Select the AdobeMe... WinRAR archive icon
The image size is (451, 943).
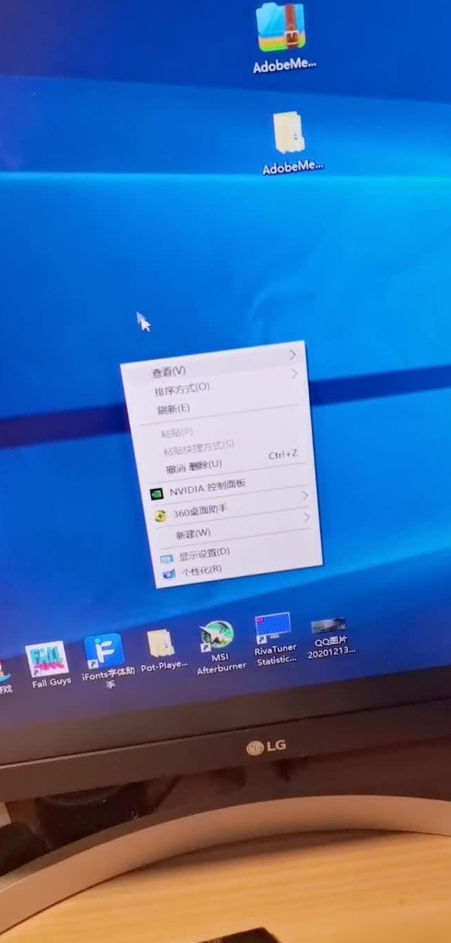(281, 28)
